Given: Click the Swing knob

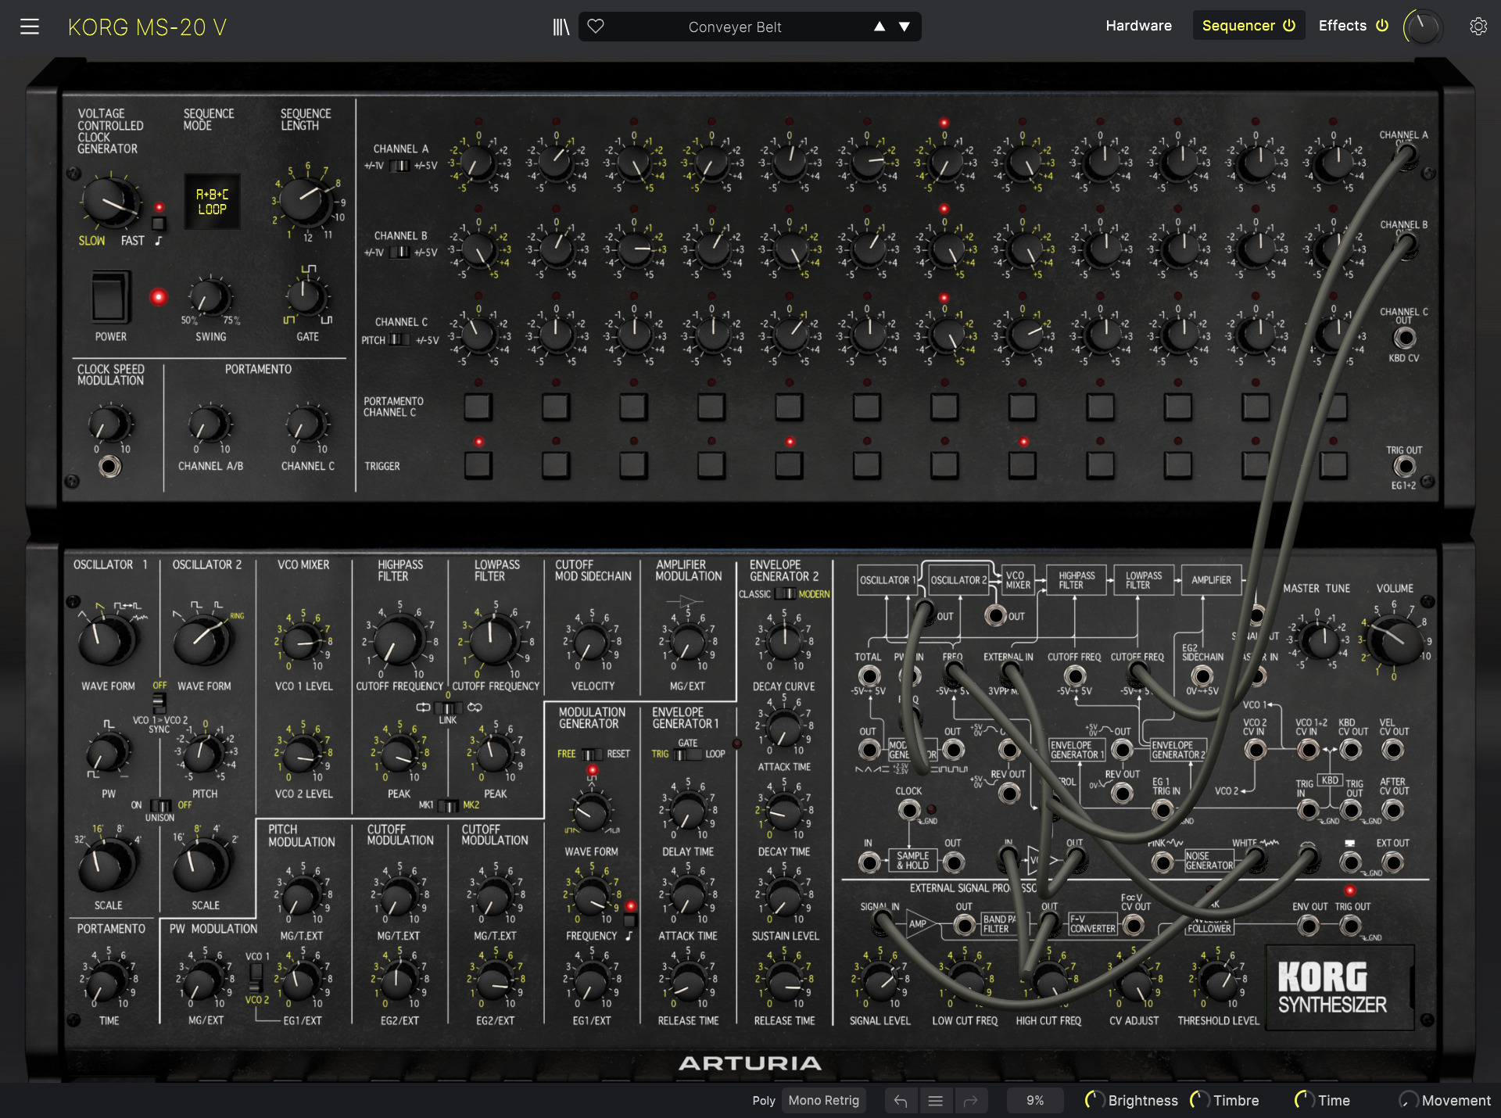Looking at the screenshot, I should pos(210,297).
